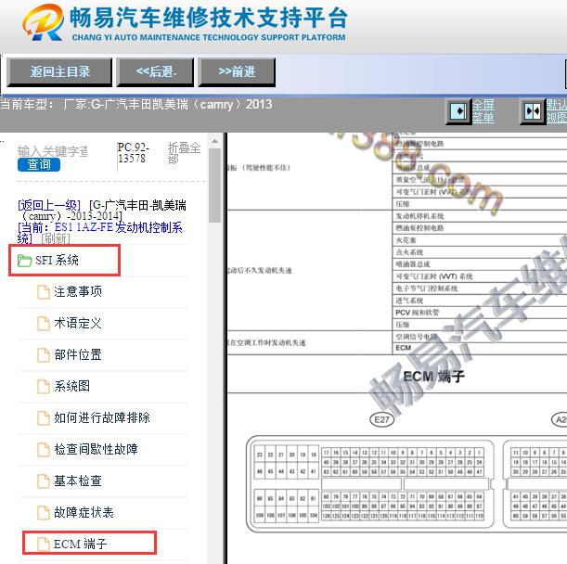Click the page icon beside 术语定义
This screenshot has width=567, height=564.
point(44,323)
